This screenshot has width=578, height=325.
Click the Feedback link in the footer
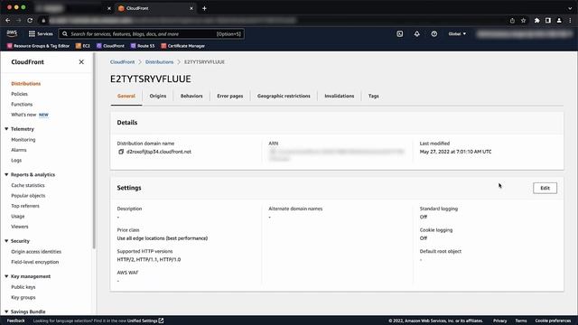[x=16, y=320]
